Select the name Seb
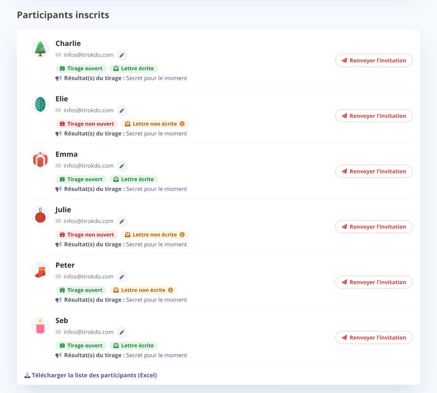Screen dimensions: 437x393 pos(62,320)
